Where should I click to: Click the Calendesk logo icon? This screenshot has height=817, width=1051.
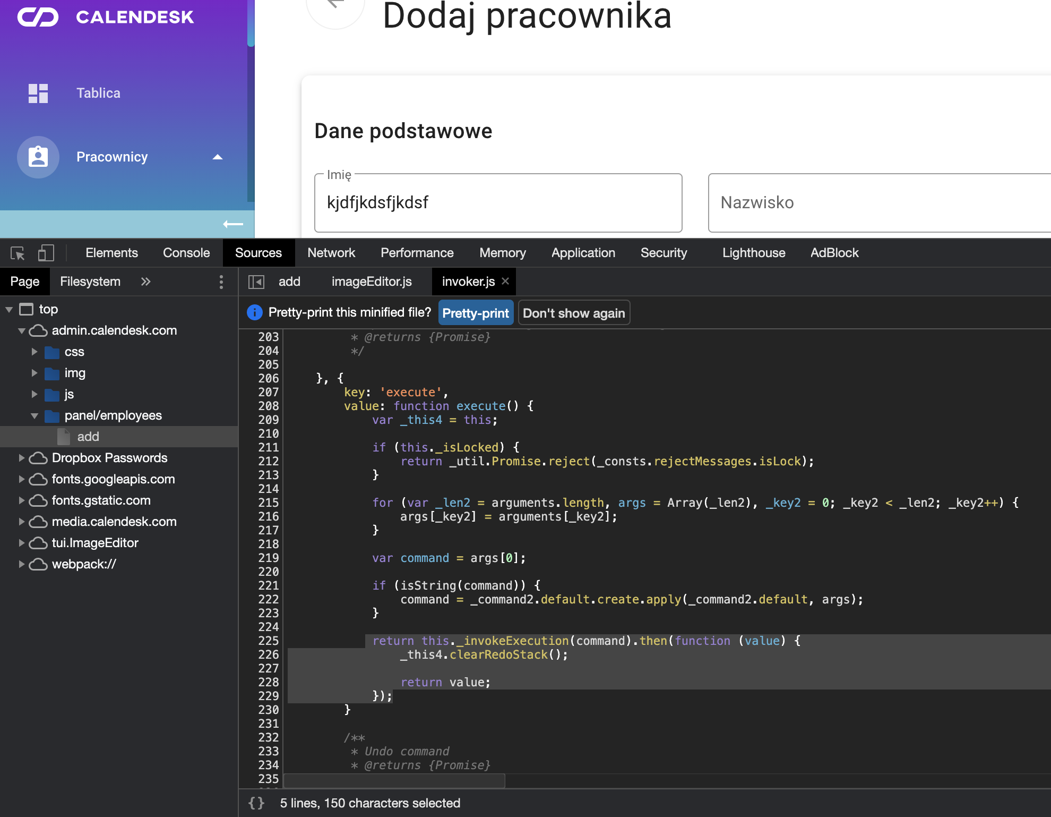pos(38,17)
